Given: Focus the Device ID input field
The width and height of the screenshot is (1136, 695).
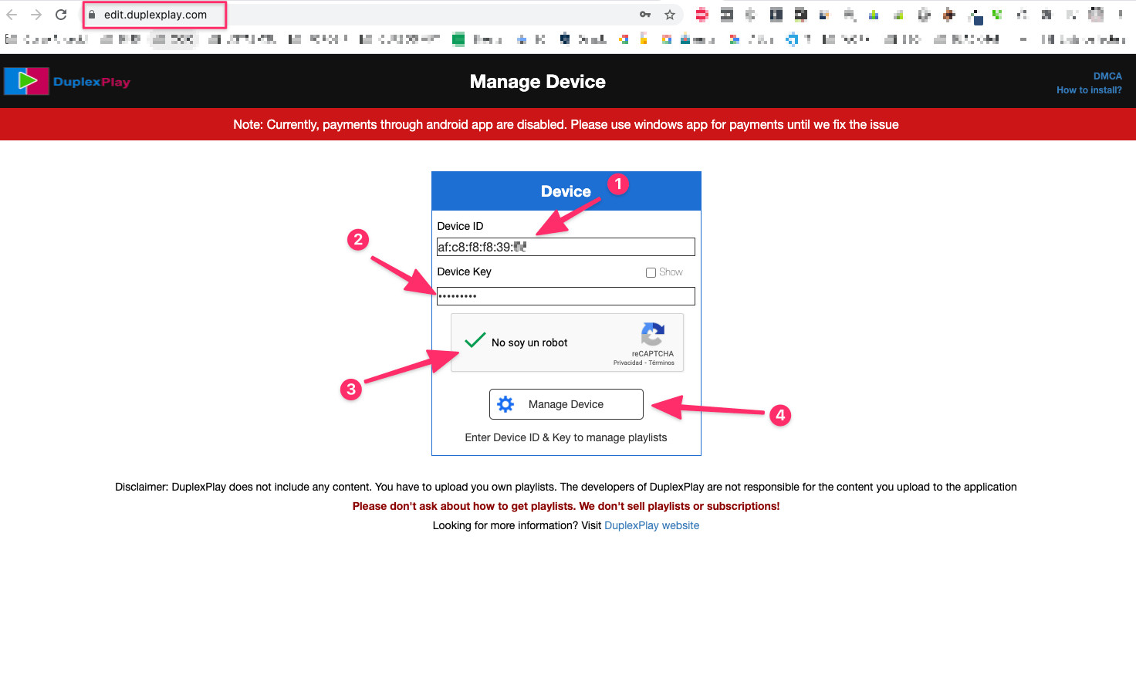Looking at the screenshot, I should click(566, 247).
